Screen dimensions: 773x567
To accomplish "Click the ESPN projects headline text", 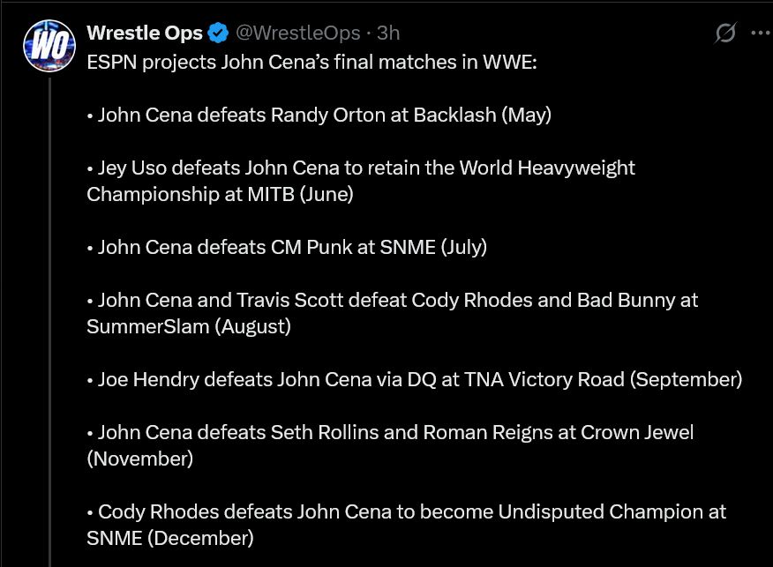I will coord(311,63).
